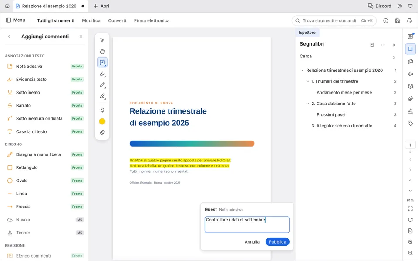This screenshot has height=261, width=418.
Task: Click the current page number box
Action: coord(410,145)
